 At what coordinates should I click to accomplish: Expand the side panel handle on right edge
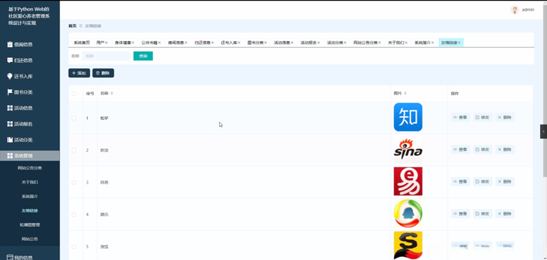click(x=543, y=131)
